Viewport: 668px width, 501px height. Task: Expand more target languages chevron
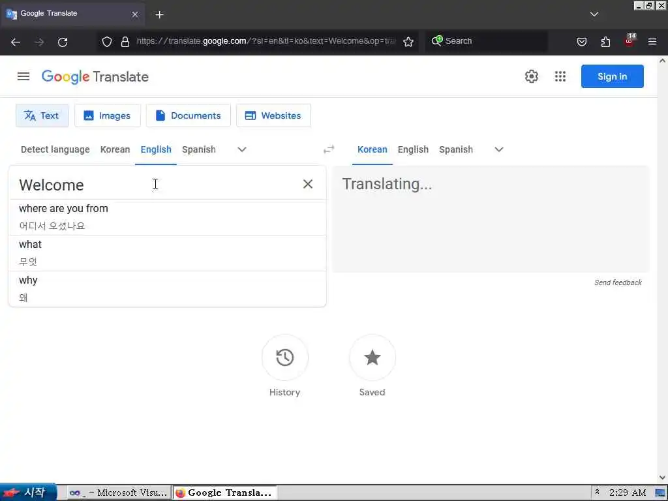(x=499, y=149)
